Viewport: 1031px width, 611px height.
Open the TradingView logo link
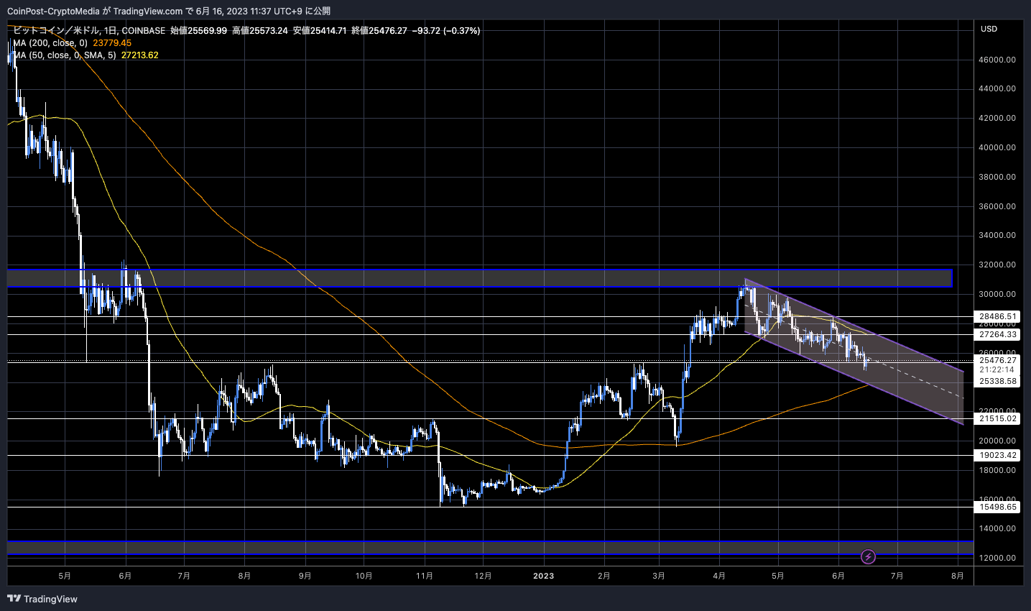coord(42,599)
